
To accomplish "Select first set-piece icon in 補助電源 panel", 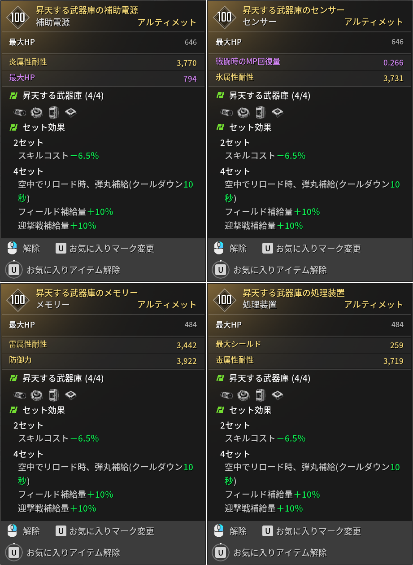I will [x=20, y=112].
